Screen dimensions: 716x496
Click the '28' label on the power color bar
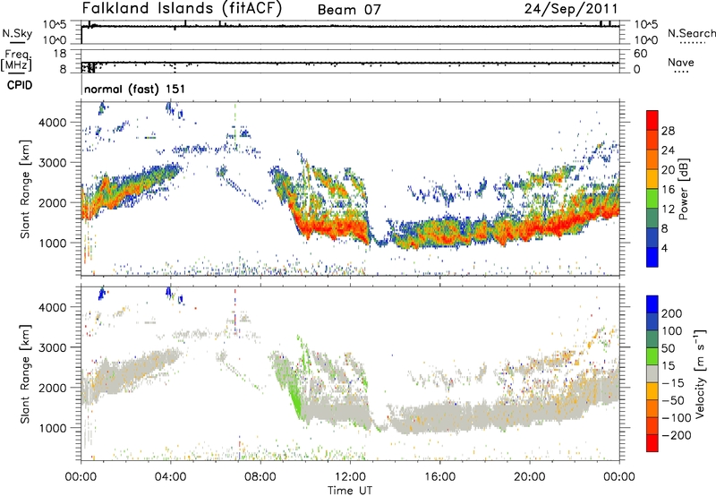coord(668,131)
